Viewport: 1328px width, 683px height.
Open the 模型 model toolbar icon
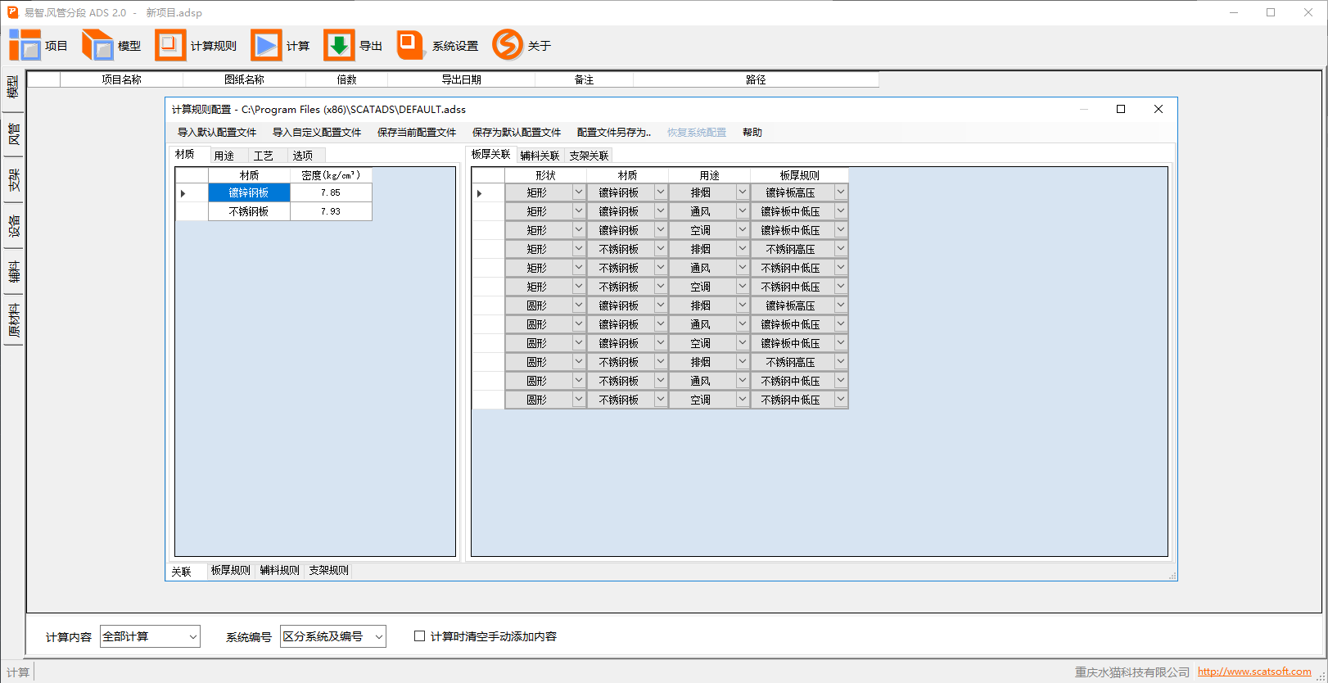[x=97, y=45]
